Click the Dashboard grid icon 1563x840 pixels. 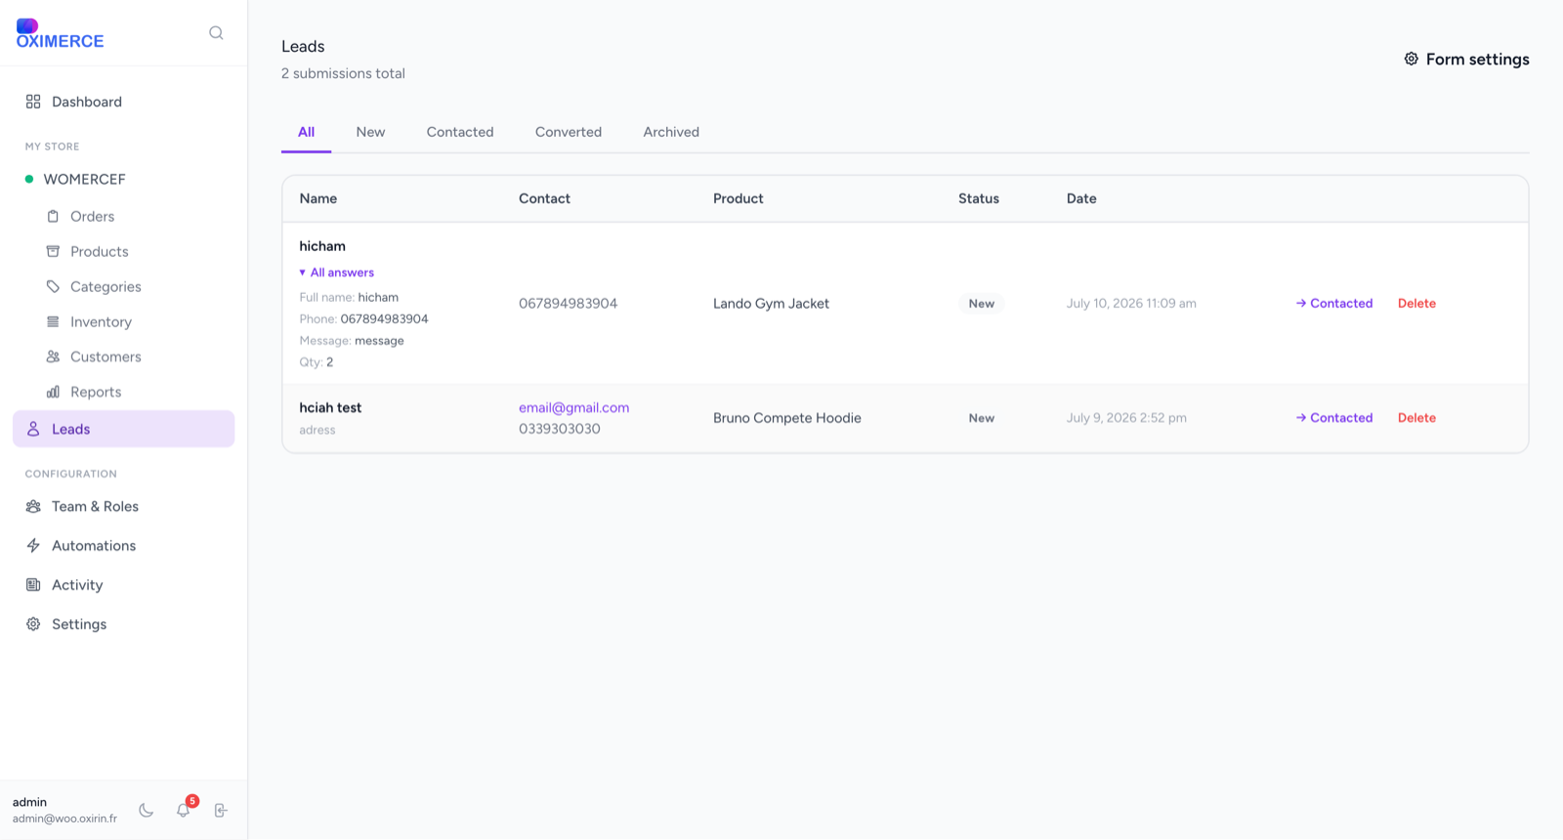click(x=33, y=102)
